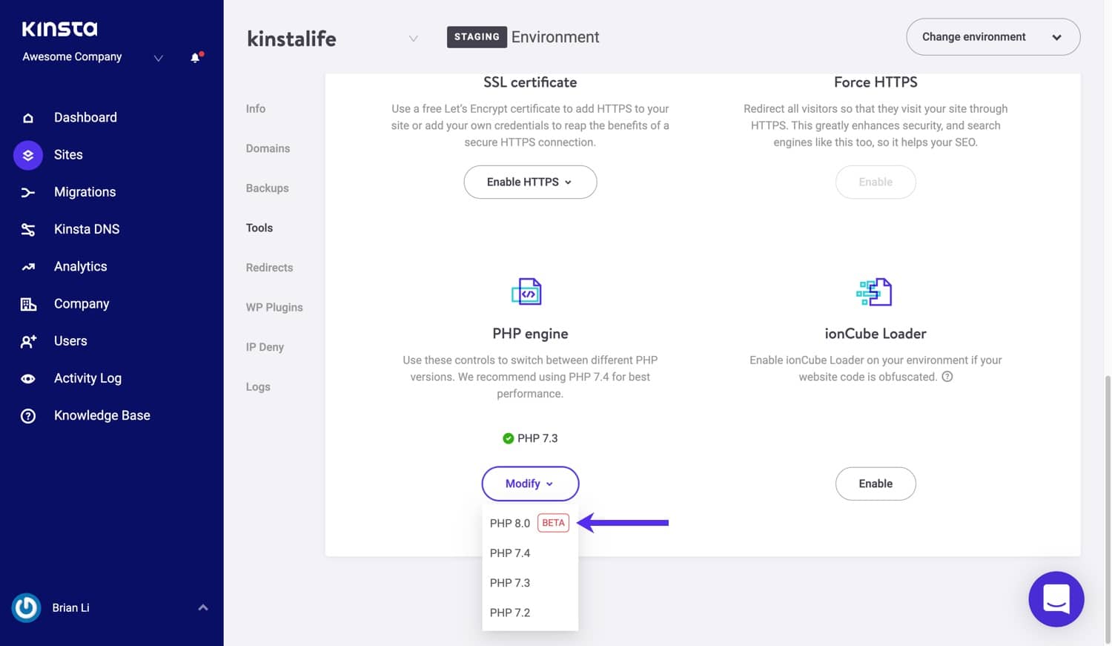Image resolution: width=1112 pixels, height=646 pixels.
Task: Open the Backups section
Action: pyautogui.click(x=267, y=188)
